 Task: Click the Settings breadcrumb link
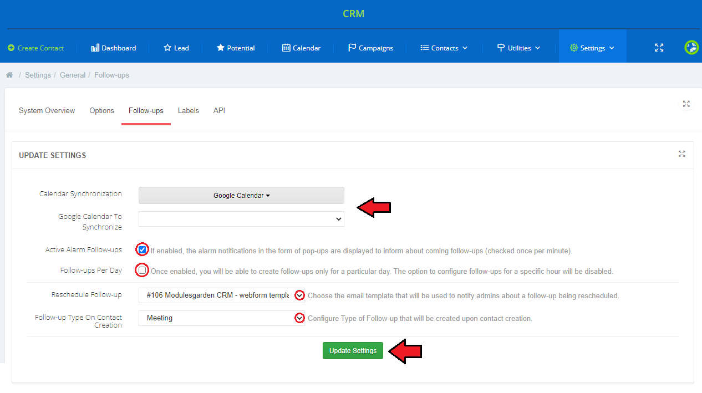coord(38,75)
